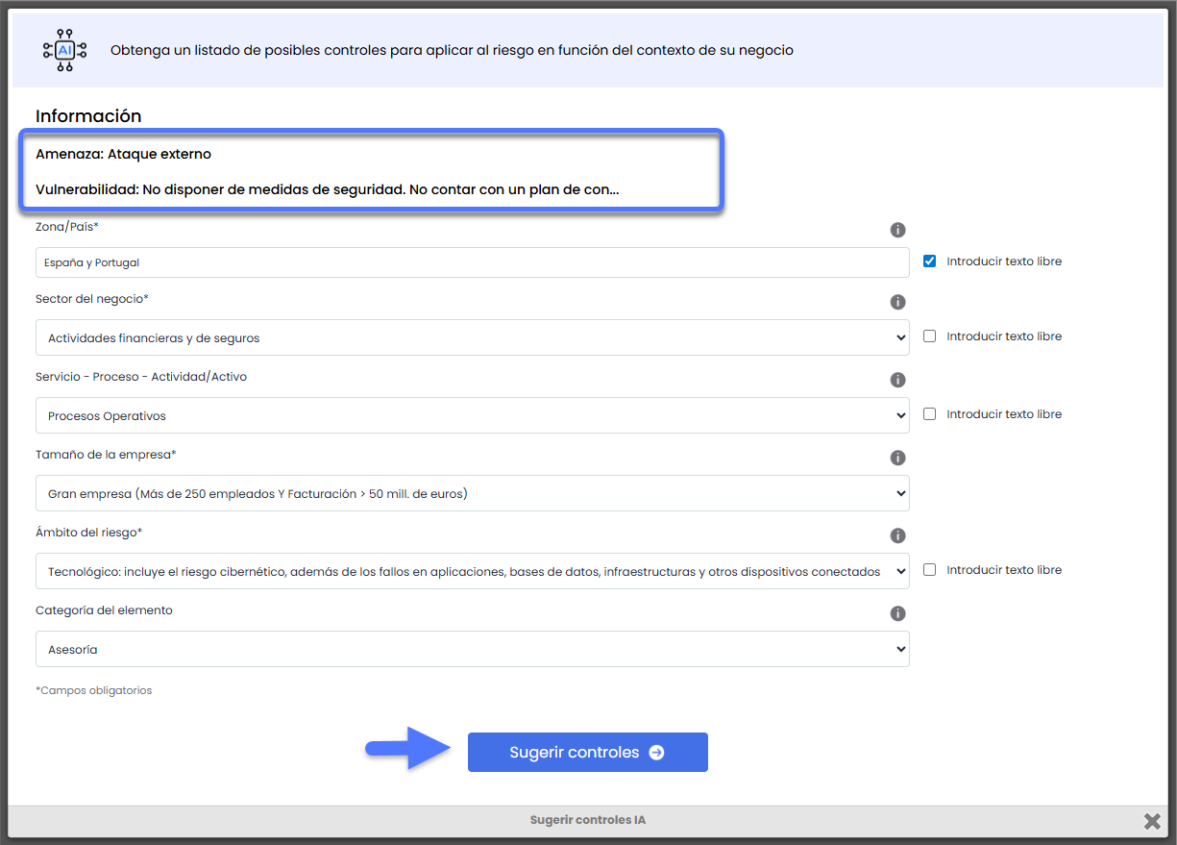The height and width of the screenshot is (845, 1177).
Task: Click info icon for Sector del negocio
Action: tap(897, 302)
